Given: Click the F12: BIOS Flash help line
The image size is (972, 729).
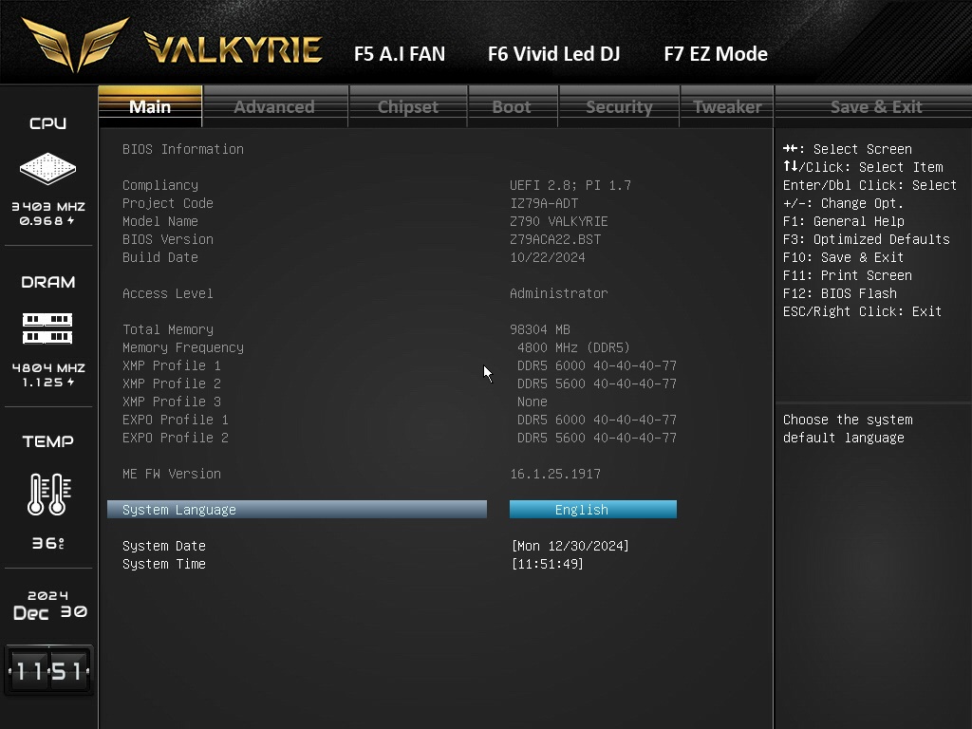Looking at the screenshot, I should (x=839, y=293).
